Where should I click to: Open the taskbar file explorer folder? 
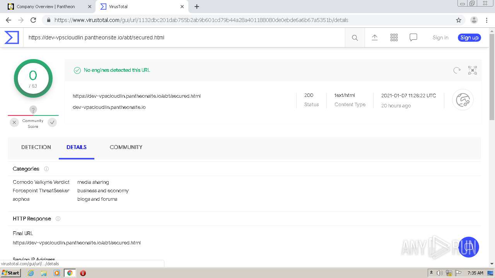44,273
